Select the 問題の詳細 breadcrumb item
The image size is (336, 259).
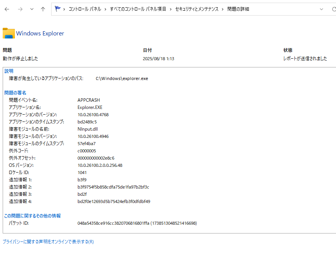238,9
